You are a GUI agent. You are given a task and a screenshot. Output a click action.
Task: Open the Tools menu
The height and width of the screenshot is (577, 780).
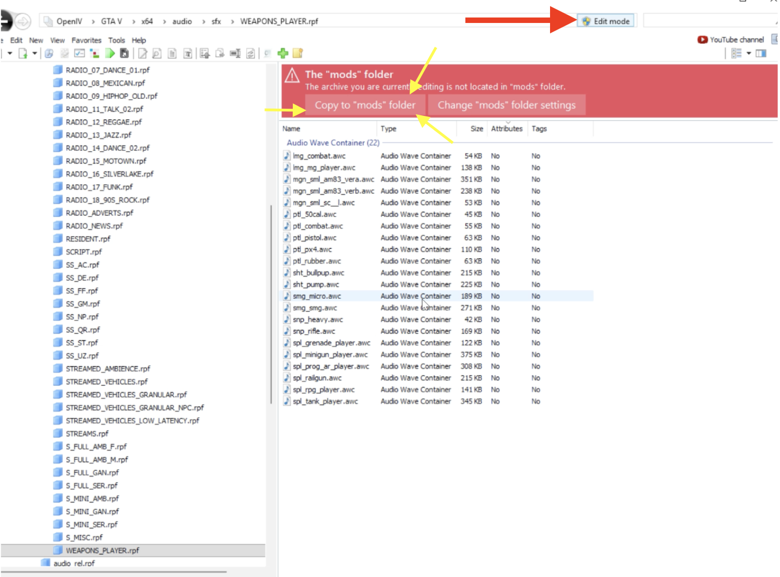pyautogui.click(x=116, y=40)
